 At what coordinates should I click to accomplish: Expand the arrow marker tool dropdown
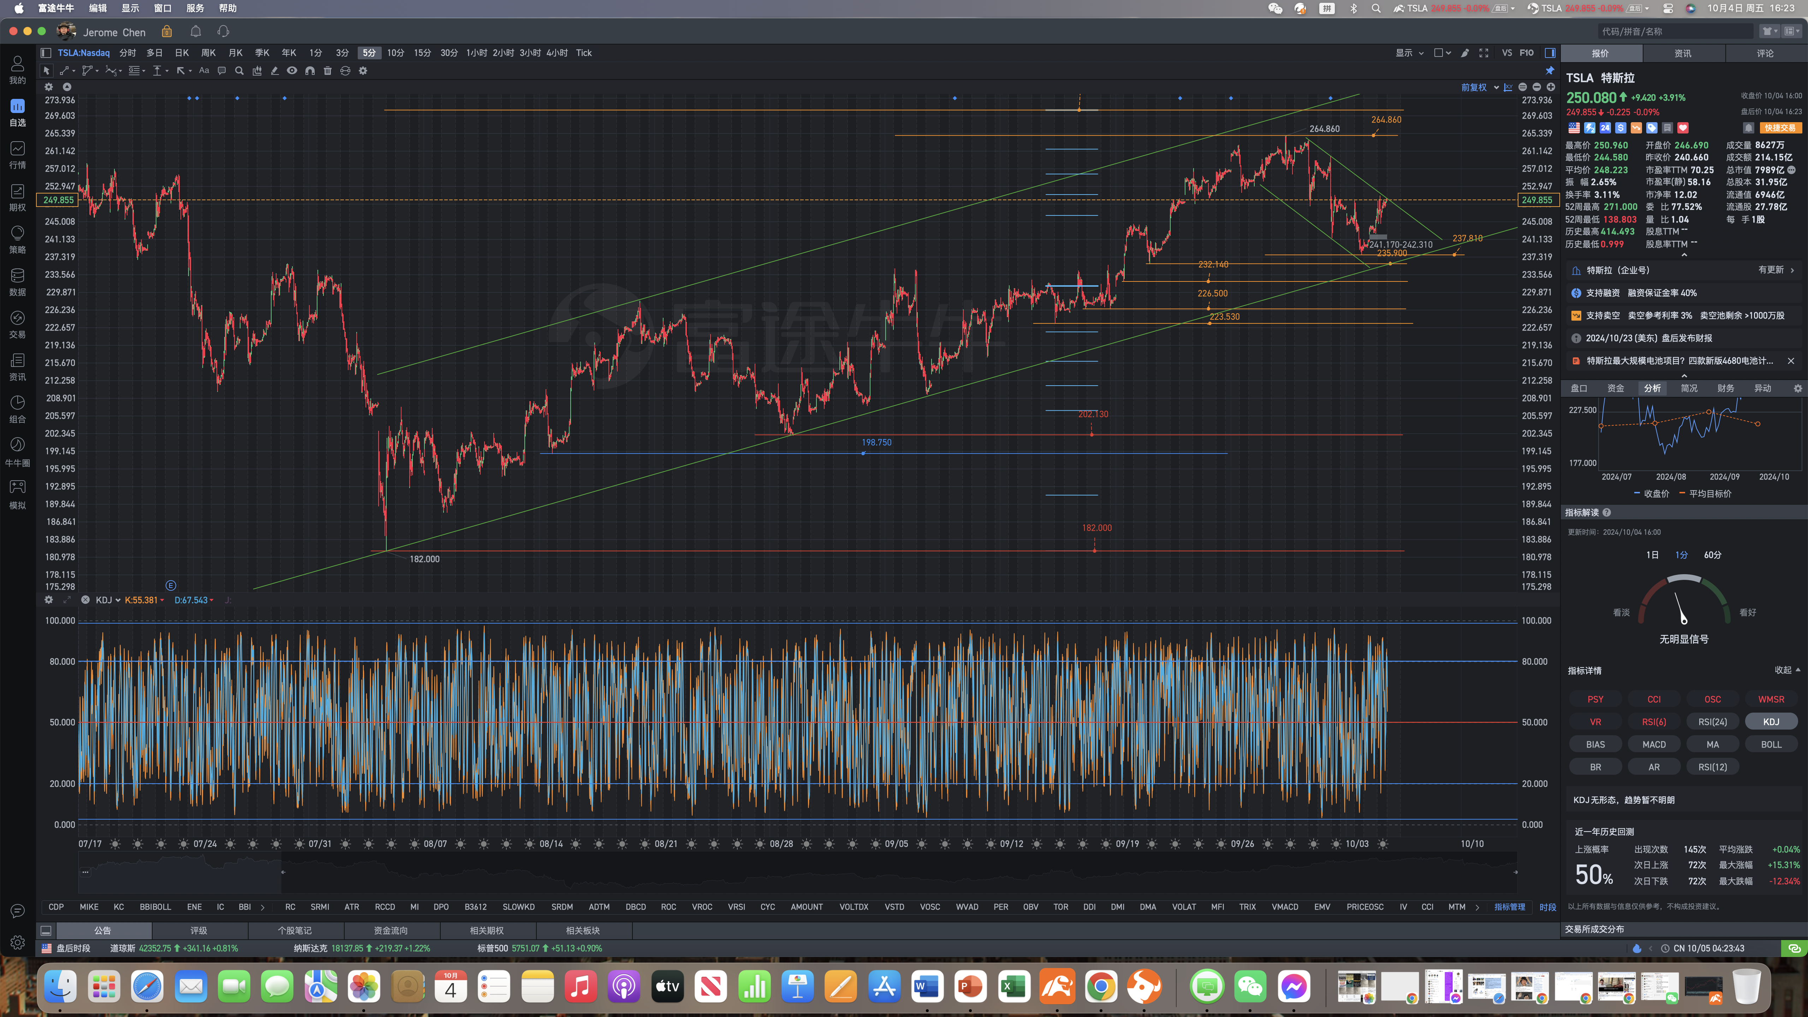(190, 71)
